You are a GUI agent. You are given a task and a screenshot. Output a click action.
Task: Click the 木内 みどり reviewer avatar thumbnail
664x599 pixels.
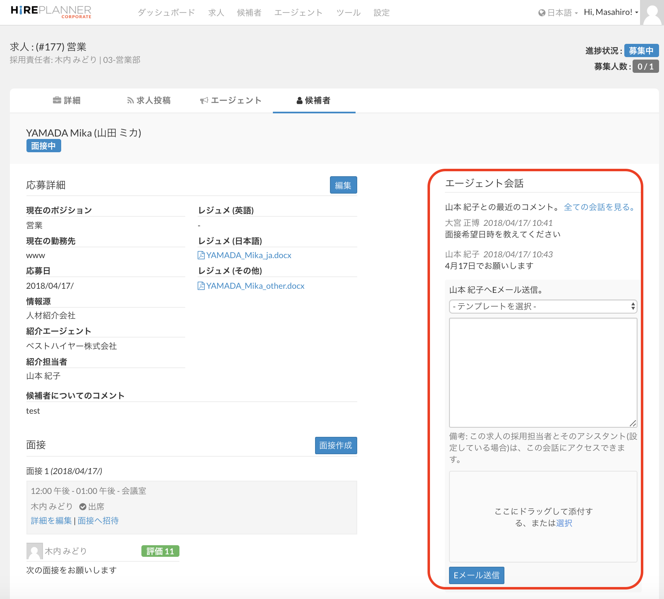pyautogui.click(x=34, y=551)
